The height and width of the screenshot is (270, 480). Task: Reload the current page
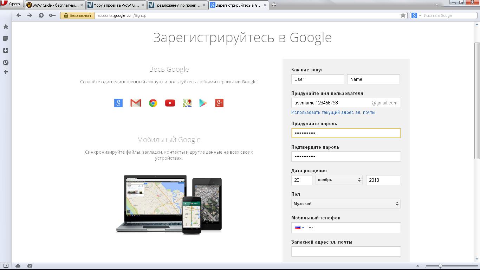coord(41,15)
